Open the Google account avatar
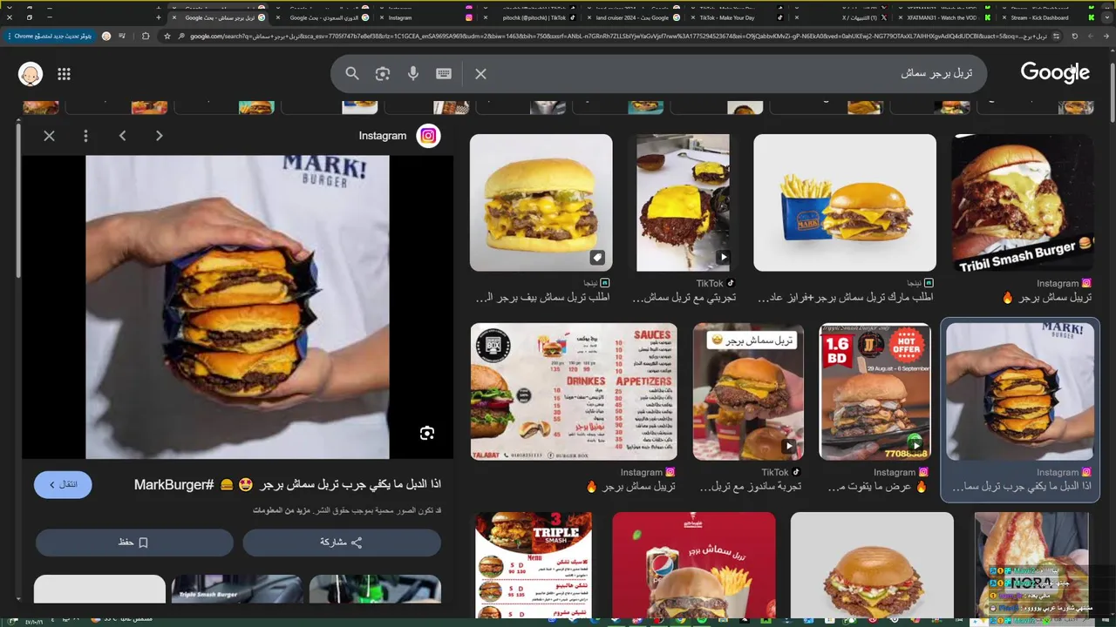Viewport: 1116px width, 627px height. tap(31, 74)
